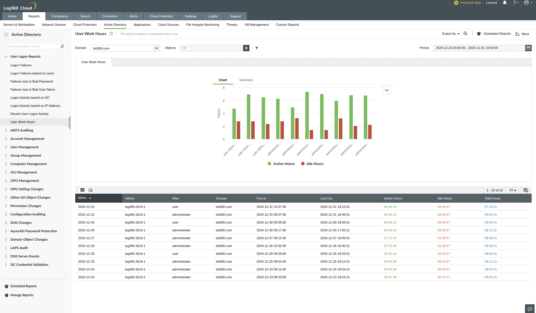
Task: Click the Objects input field
Action: [x=212, y=48]
